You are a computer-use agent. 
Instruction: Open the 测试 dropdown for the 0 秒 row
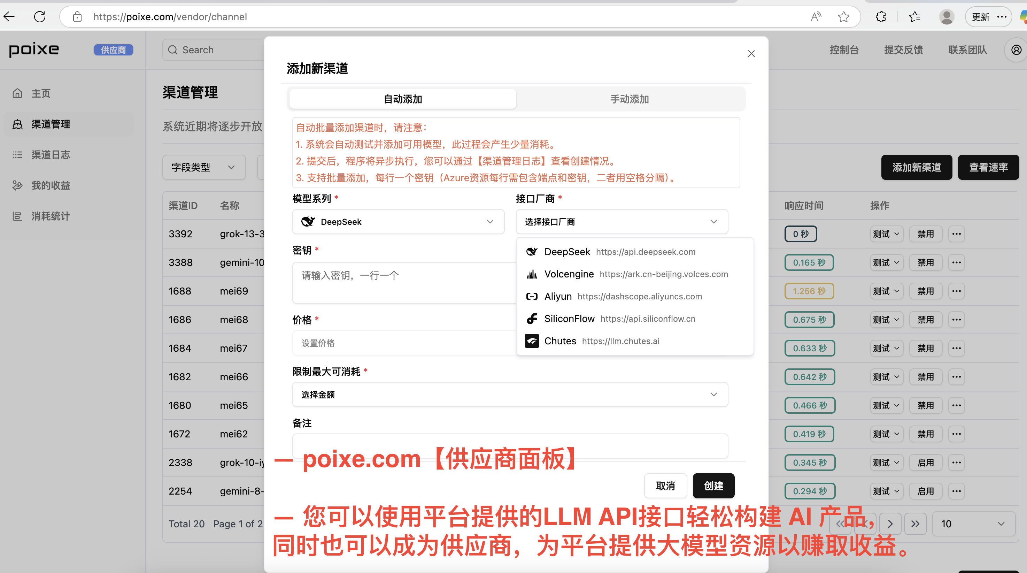point(886,234)
